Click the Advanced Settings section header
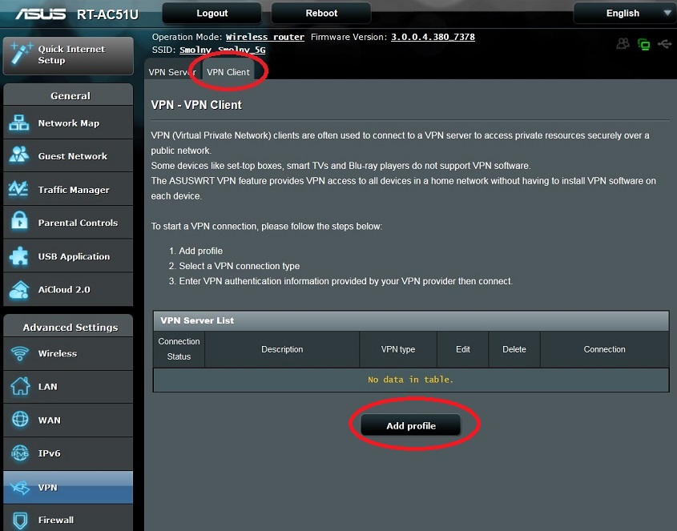This screenshot has width=677, height=531. [71, 328]
